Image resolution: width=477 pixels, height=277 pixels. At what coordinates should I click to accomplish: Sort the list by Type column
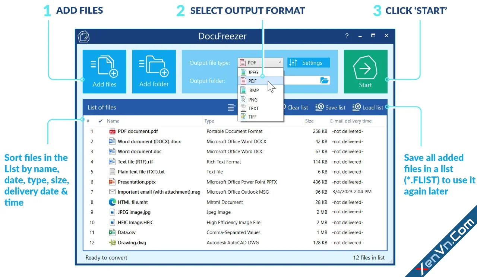[209, 121]
